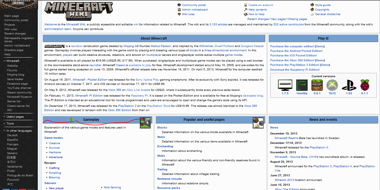Image resolution: width=380 pixels, height=190 pixels.
Task: Click Download the Raspberry Pi Edition! link
Action: [x=295, y=70]
